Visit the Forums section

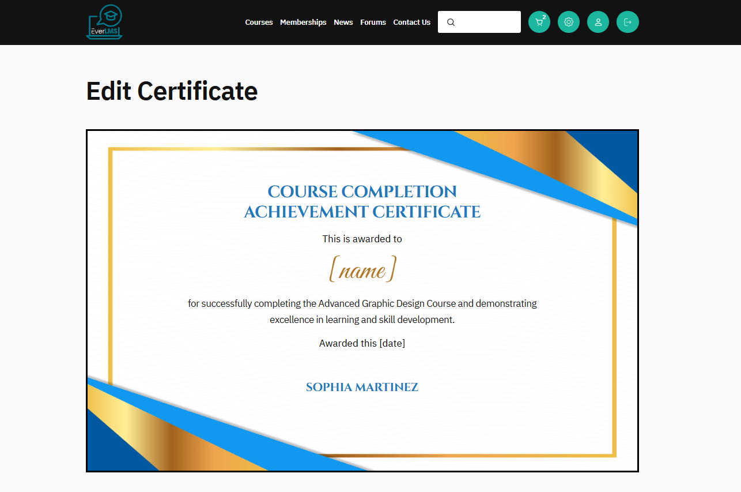(373, 22)
